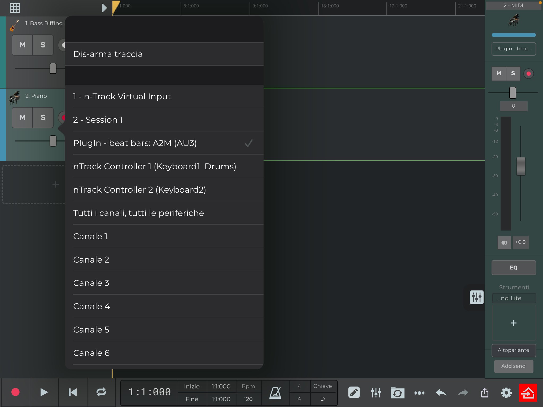Open settings gear icon
This screenshot has height=407, width=543.
pos(506,392)
